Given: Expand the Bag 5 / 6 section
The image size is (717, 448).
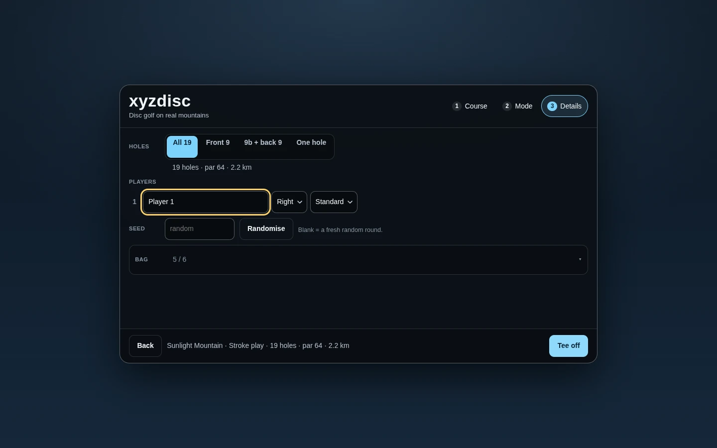Looking at the screenshot, I should point(358,260).
